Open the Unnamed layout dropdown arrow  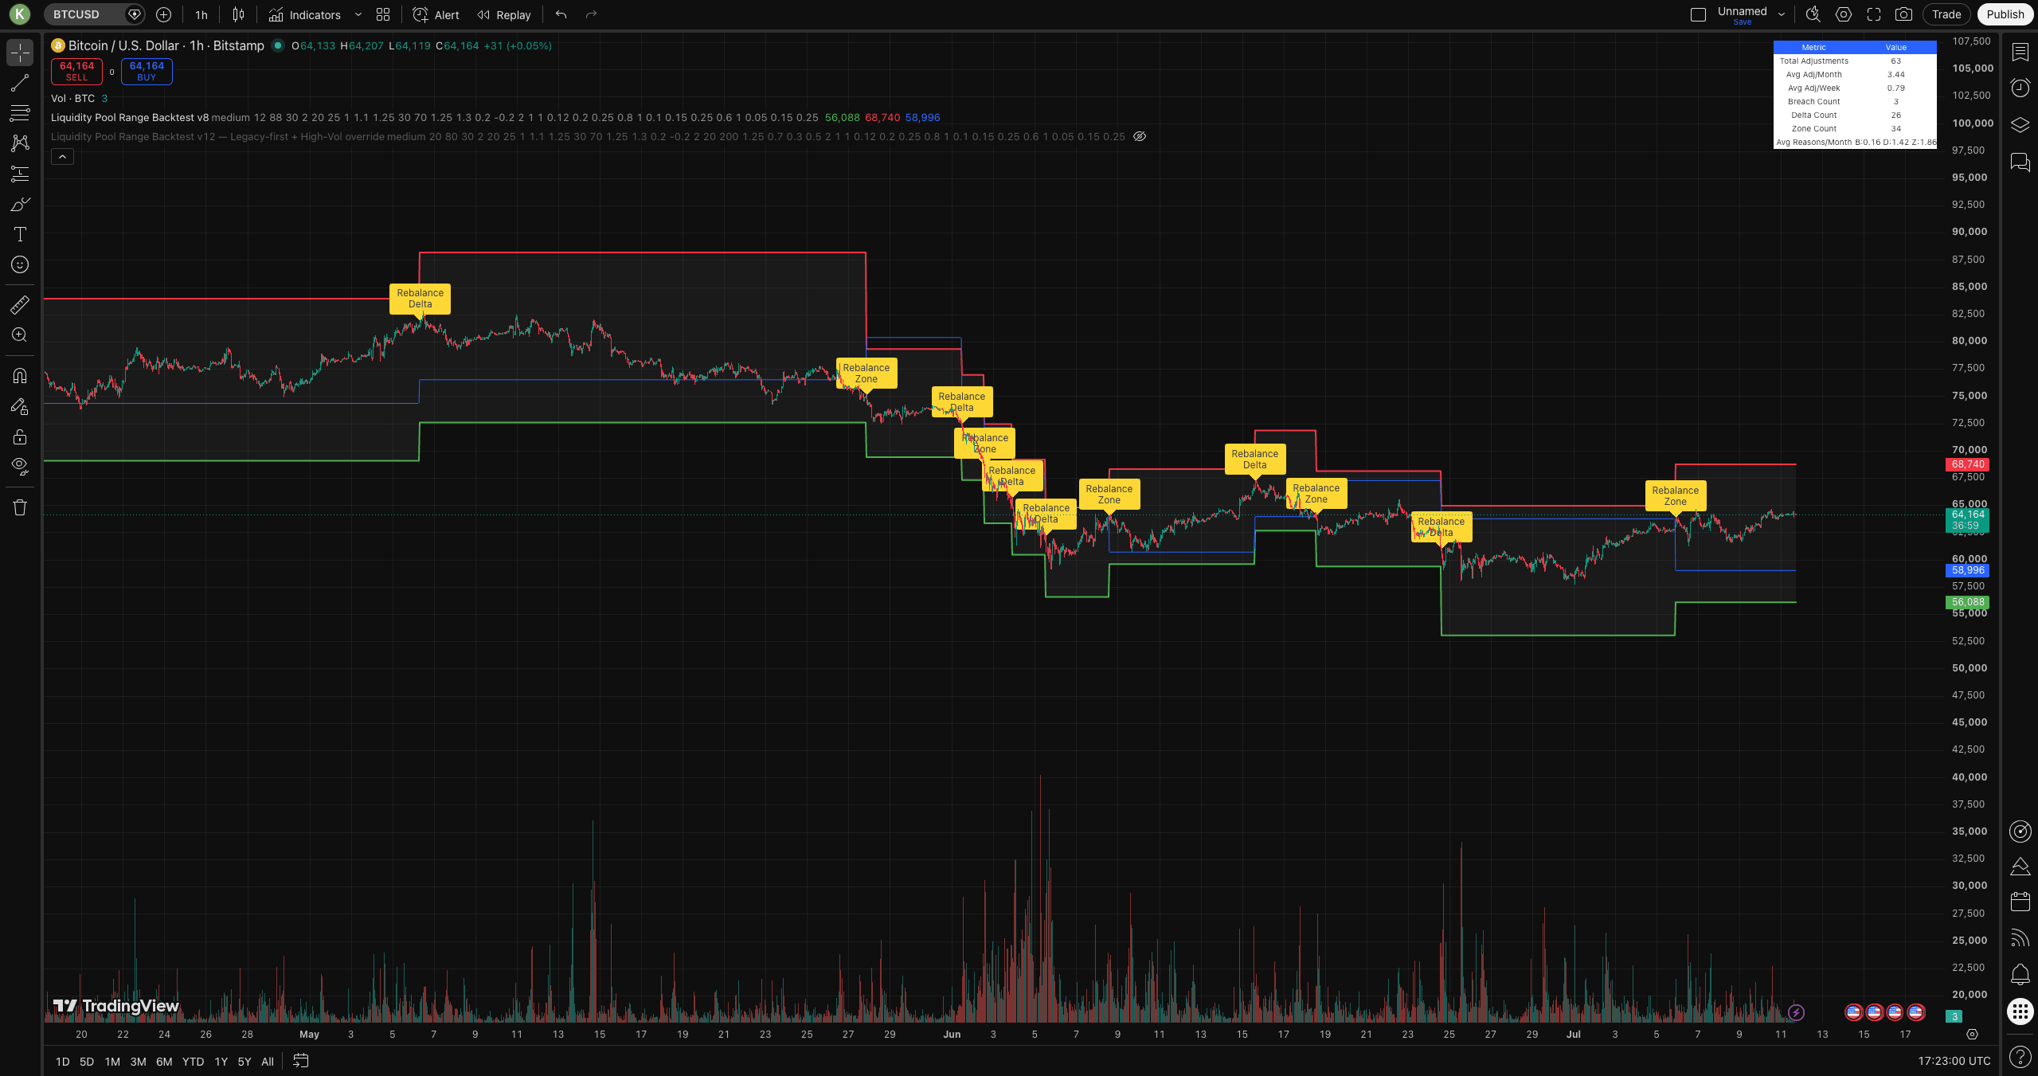[x=1782, y=14]
